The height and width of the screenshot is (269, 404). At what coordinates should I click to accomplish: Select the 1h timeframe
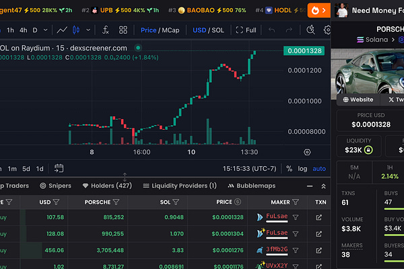(10, 30)
